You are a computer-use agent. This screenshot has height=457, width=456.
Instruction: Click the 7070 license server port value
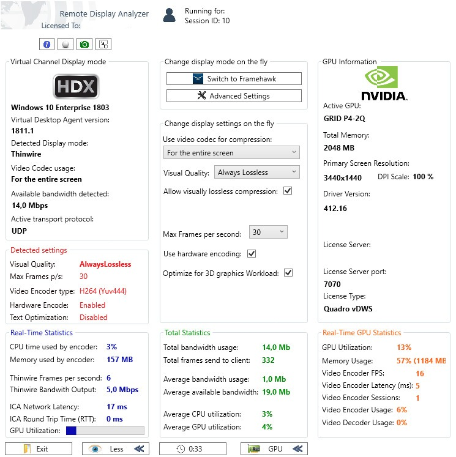tap(332, 284)
